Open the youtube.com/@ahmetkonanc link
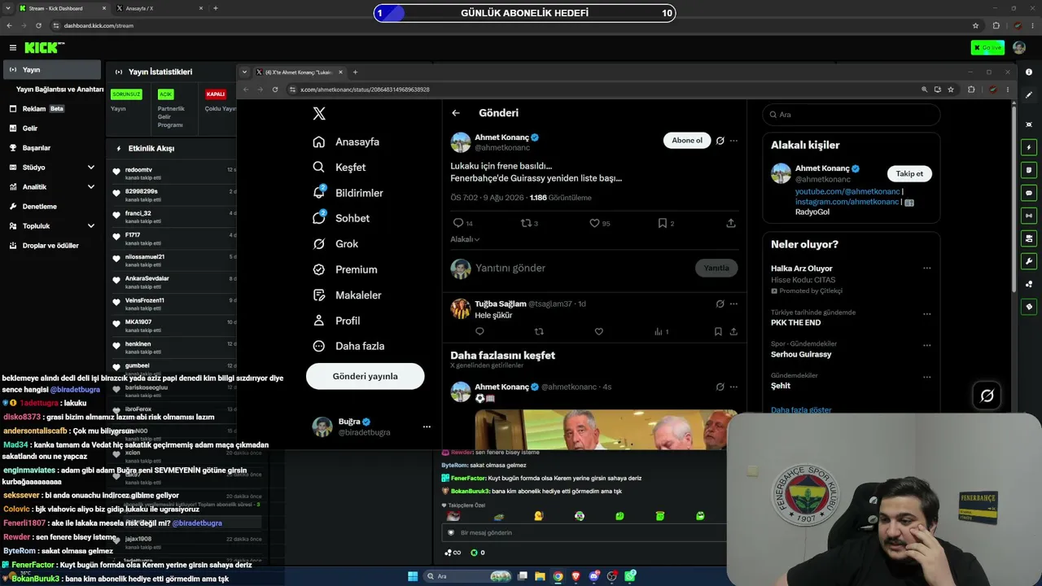This screenshot has height=586, width=1042. pos(847,191)
